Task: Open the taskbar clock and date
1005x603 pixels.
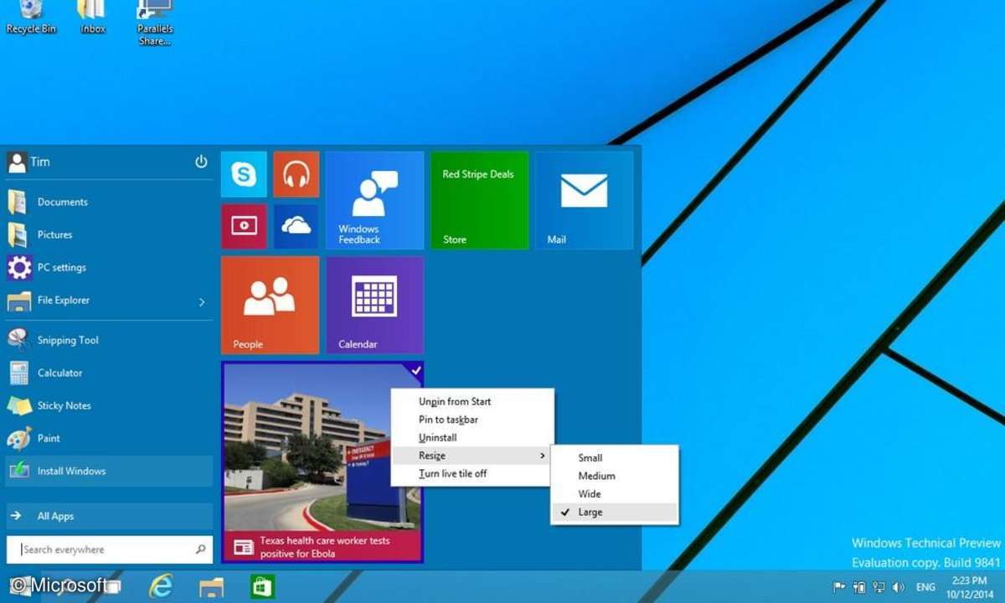Action: pos(968,586)
